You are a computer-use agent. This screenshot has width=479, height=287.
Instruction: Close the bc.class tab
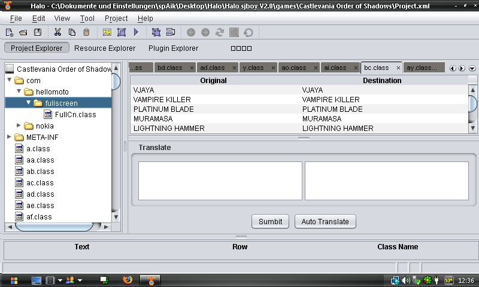point(398,68)
